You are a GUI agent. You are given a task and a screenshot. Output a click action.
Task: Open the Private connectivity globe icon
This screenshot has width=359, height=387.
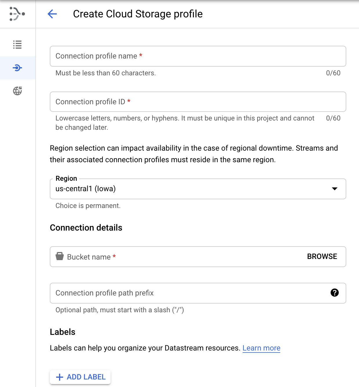[x=17, y=91]
